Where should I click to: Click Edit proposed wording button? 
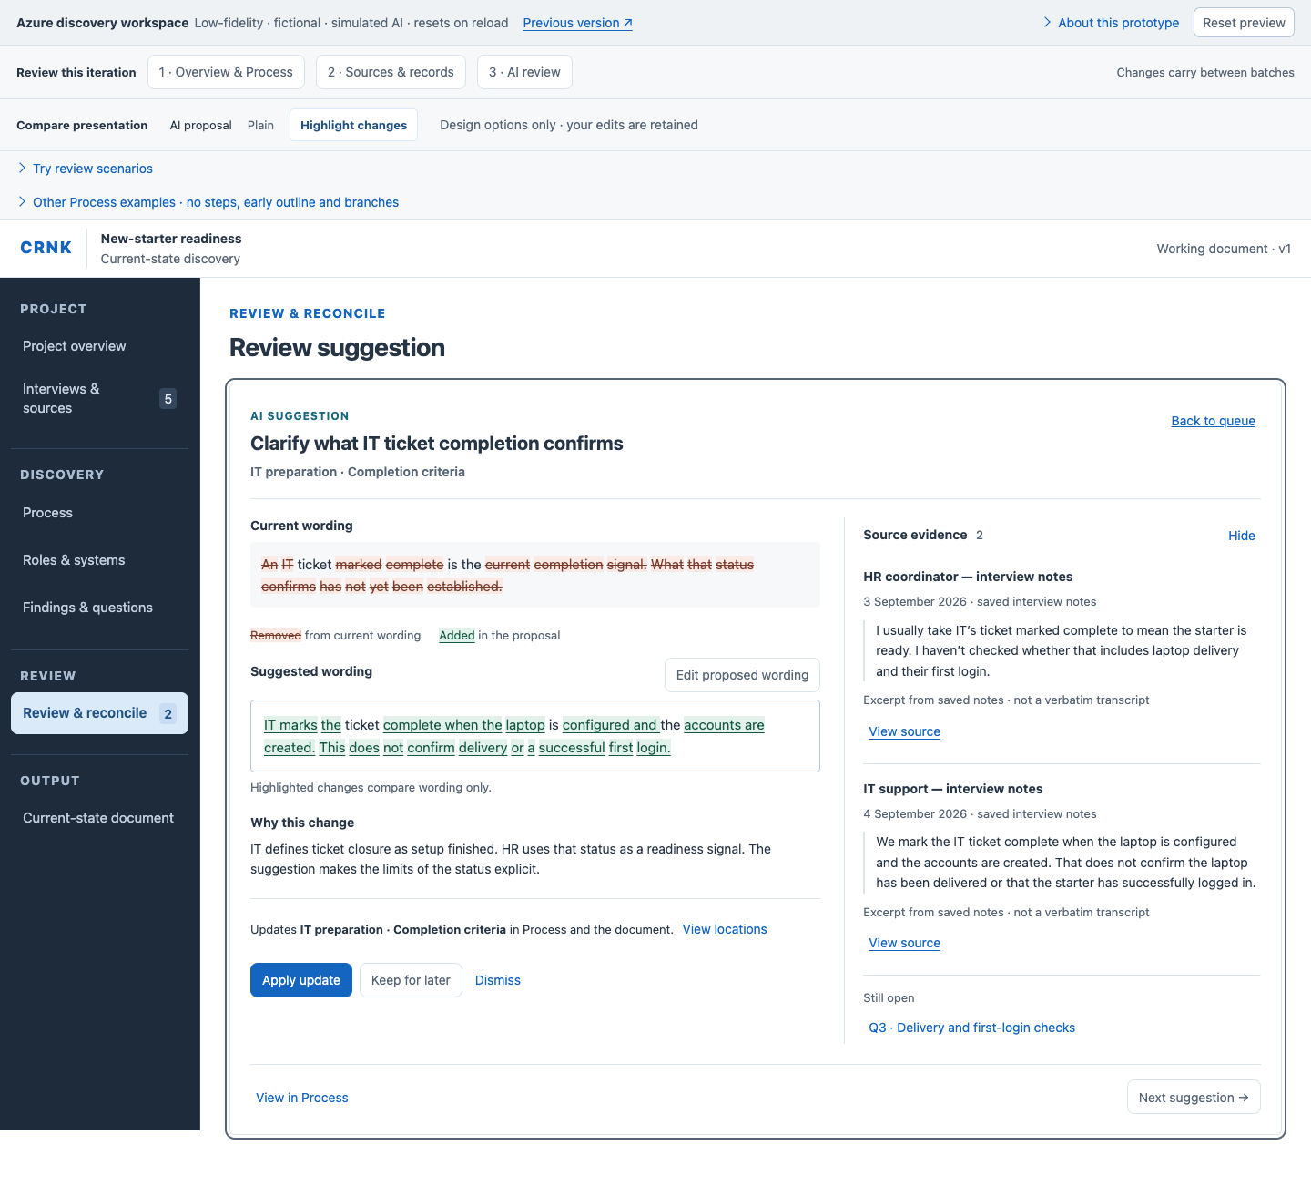point(742,675)
